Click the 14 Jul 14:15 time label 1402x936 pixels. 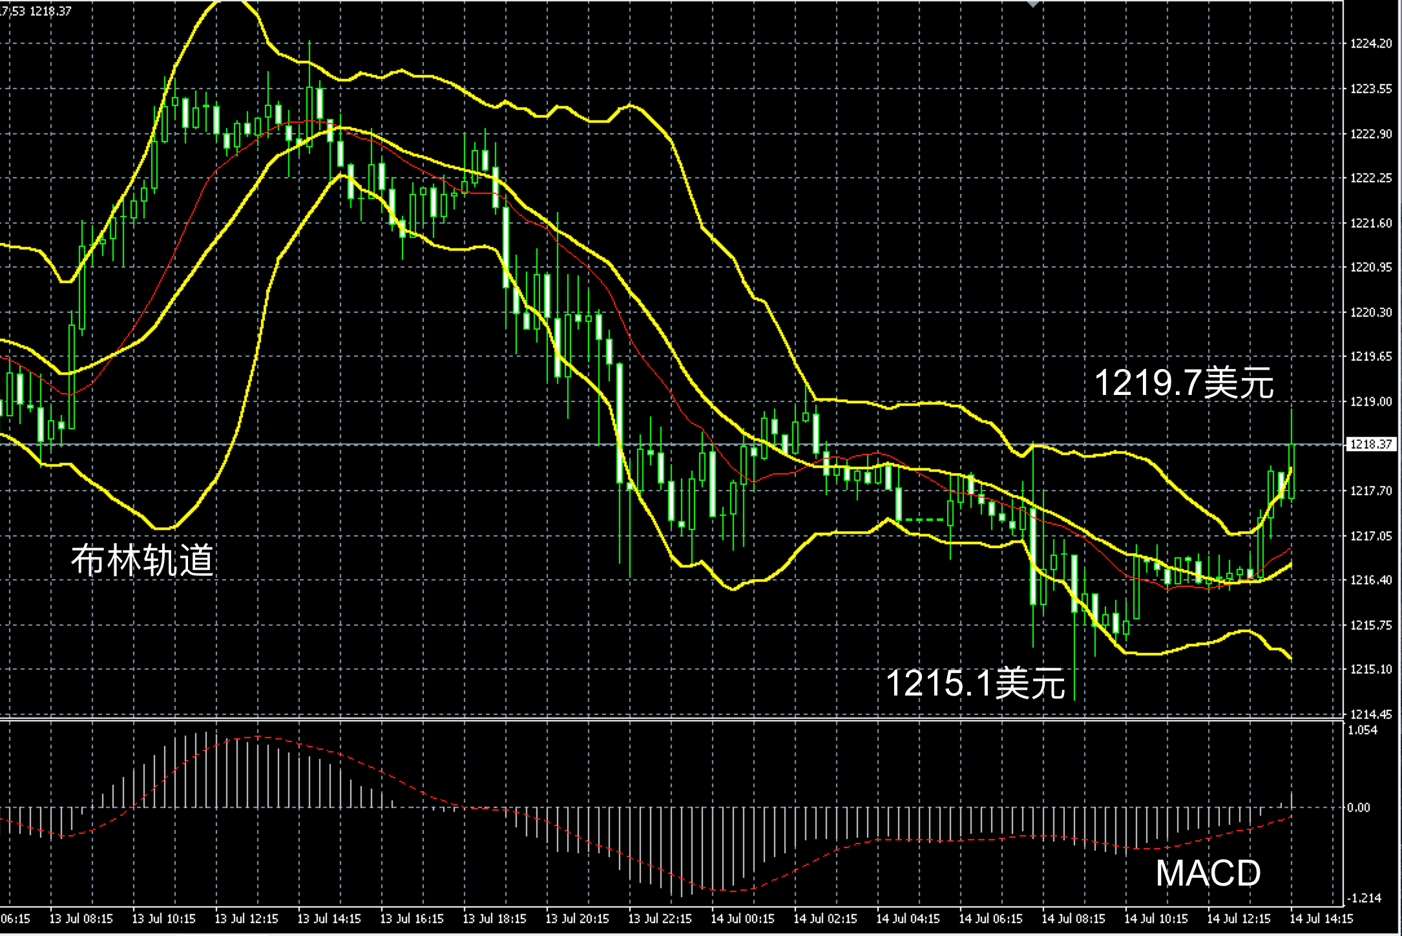(x=1321, y=919)
